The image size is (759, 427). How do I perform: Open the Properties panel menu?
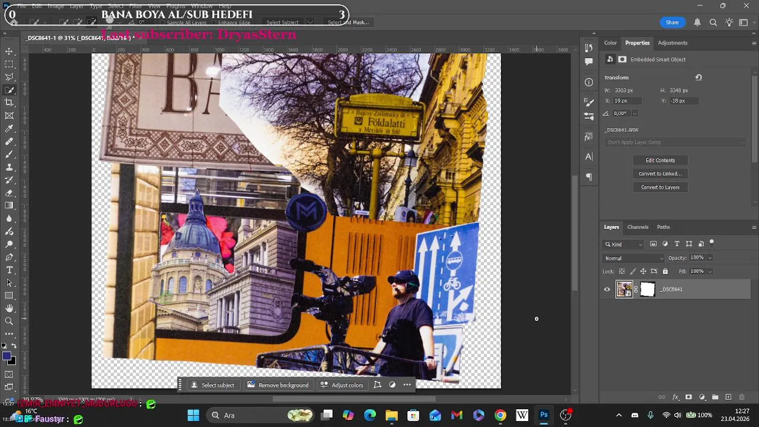click(754, 43)
